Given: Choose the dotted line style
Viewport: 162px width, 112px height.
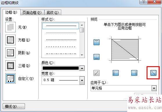Looking at the screenshot, I should click(61, 33).
